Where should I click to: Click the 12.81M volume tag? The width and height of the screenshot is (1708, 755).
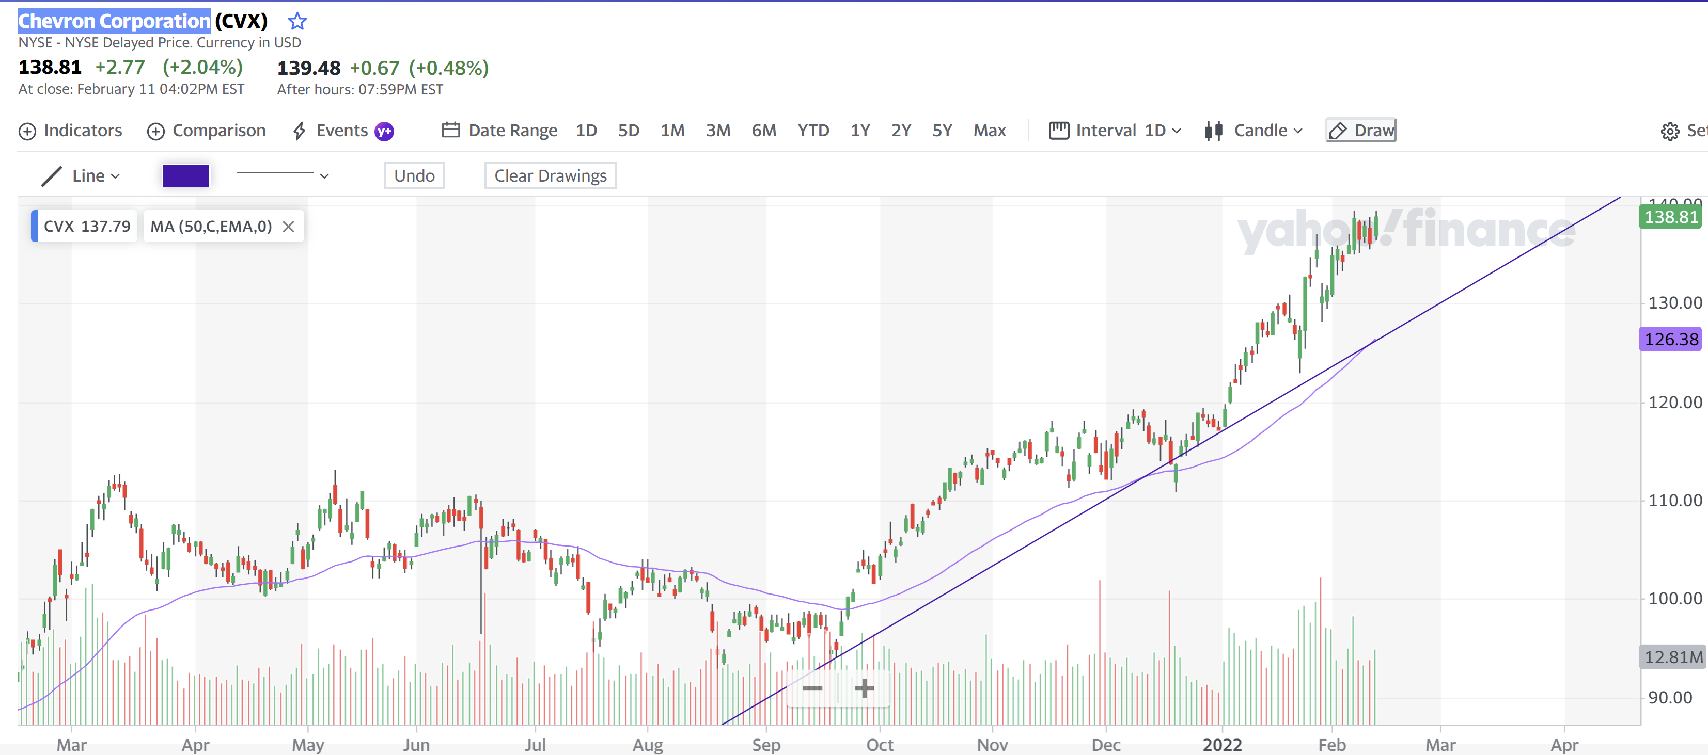(1672, 657)
